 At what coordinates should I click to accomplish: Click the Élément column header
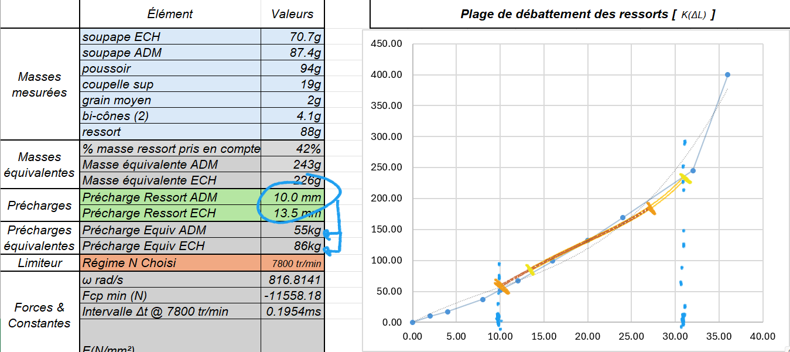pyautogui.click(x=170, y=14)
